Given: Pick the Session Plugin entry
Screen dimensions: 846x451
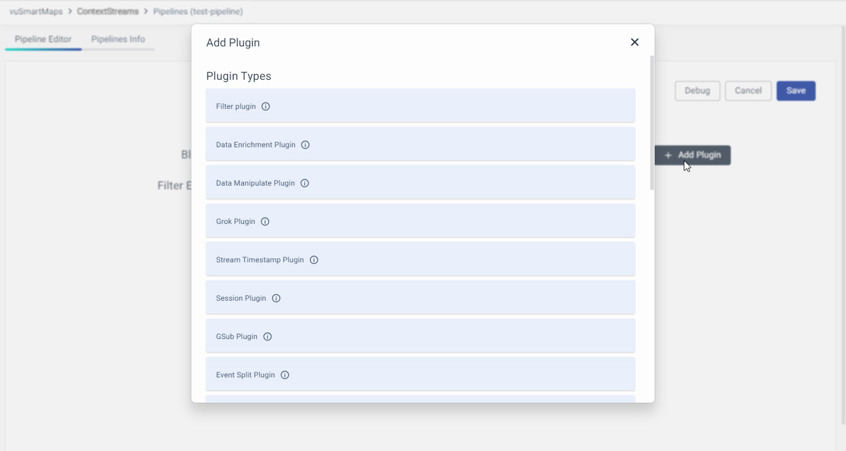Looking at the screenshot, I should [x=434, y=298].
